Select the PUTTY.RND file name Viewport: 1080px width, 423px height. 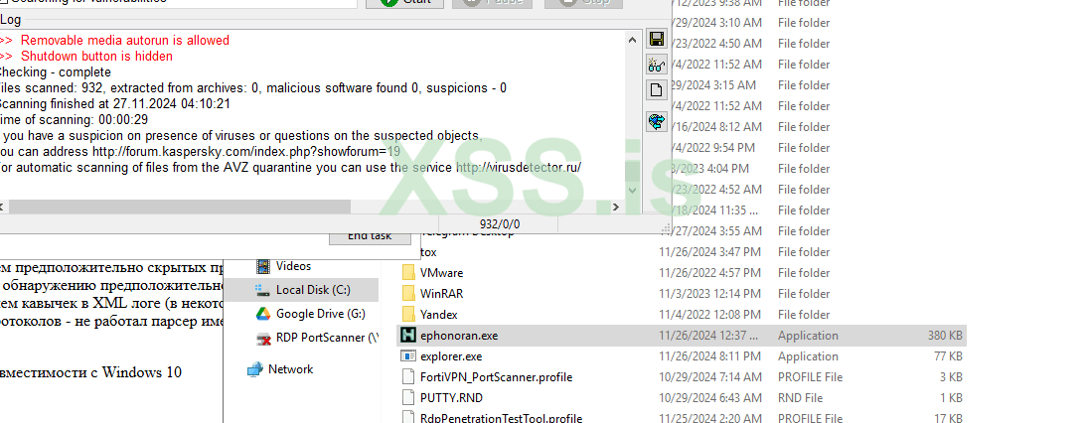coord(451,397)
